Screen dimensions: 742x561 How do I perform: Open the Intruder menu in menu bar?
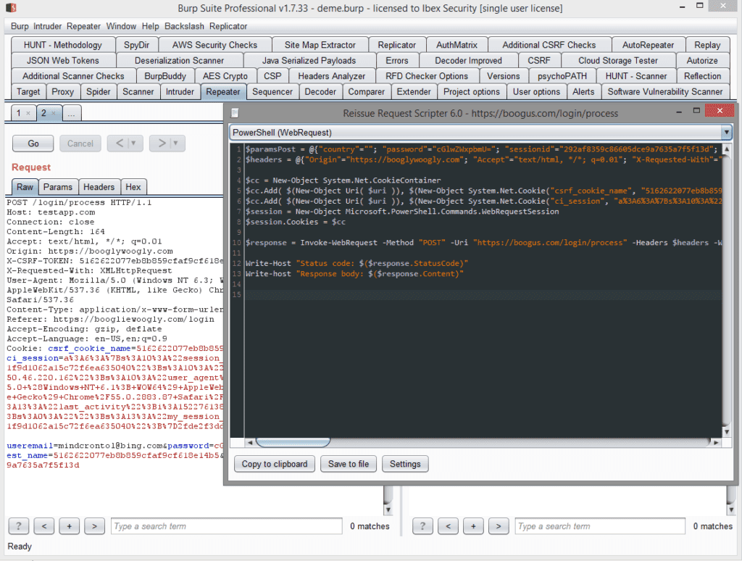[x=47, y=26]
